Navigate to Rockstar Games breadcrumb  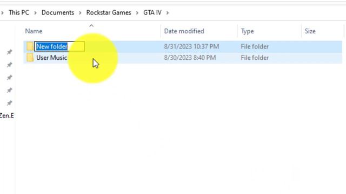click(x=109, y=12)
